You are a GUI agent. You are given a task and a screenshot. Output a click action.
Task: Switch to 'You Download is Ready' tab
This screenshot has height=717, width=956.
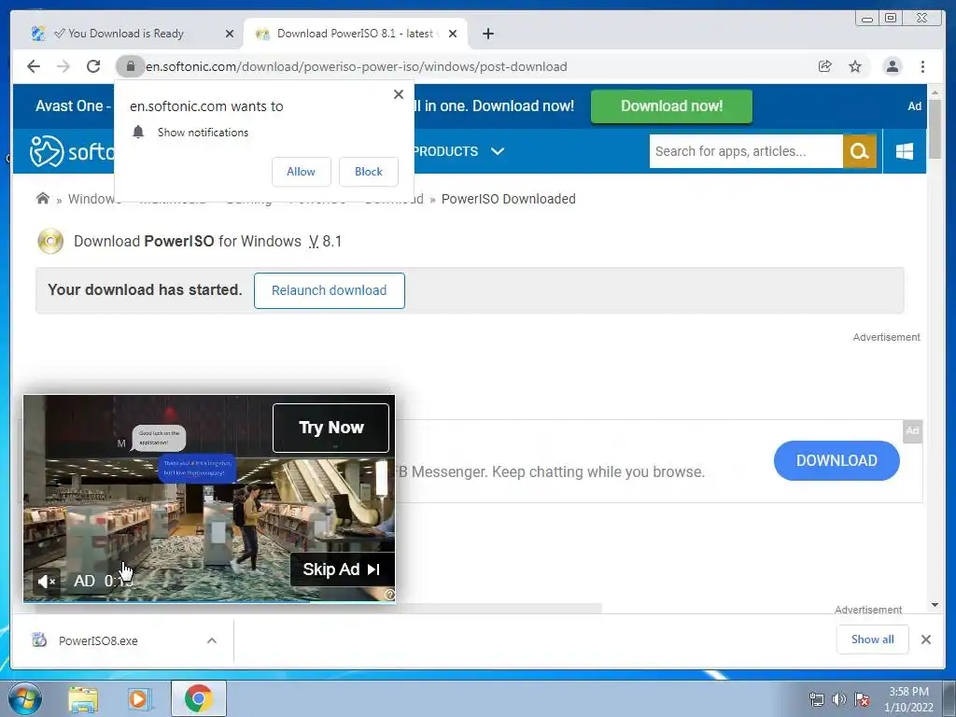pyautogui.click(x=125, y=34)
